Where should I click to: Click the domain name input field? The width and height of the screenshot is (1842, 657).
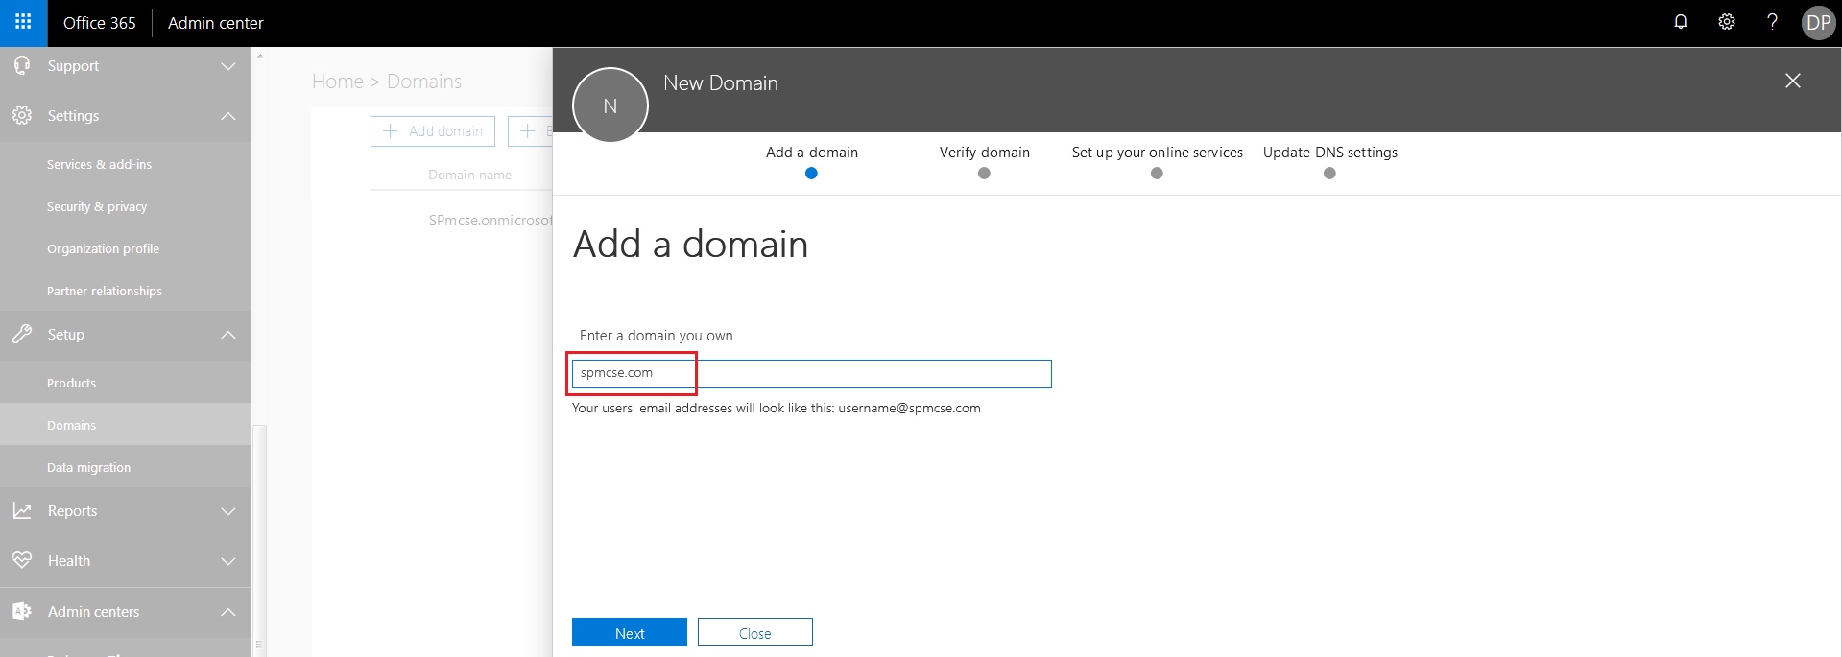(811, 373)
